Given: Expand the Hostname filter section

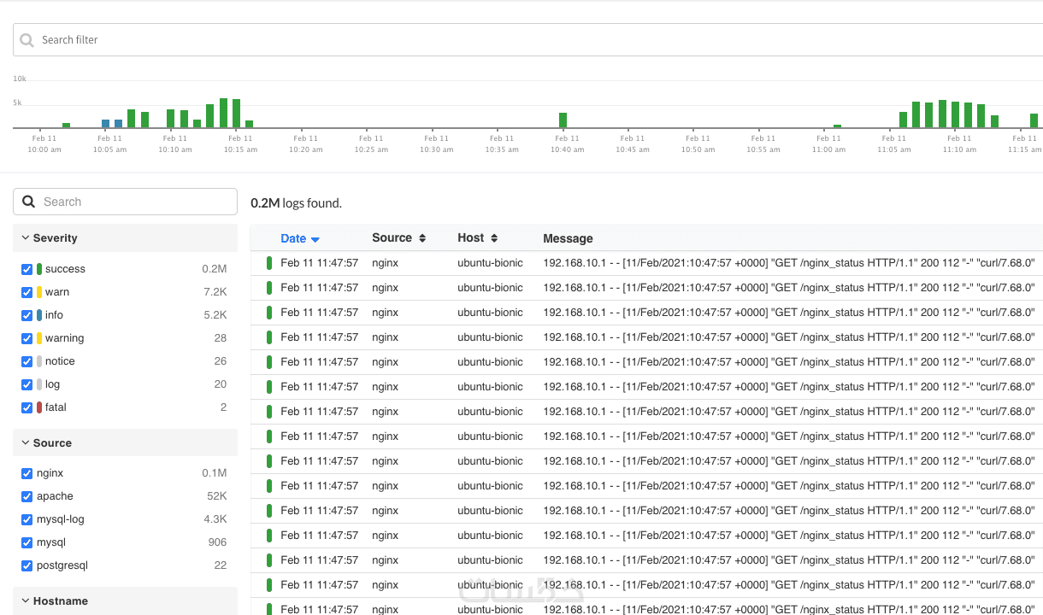Looking at the screenshot, I should tap(125, 601).
